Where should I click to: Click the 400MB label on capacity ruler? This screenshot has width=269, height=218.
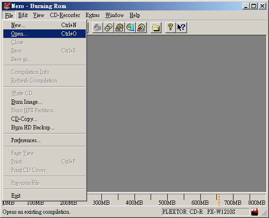134,203
